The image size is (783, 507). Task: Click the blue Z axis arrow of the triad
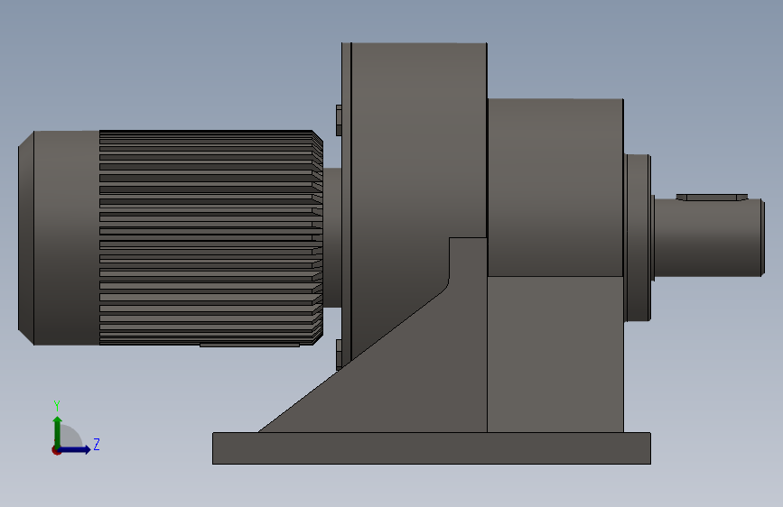pos(75,449)
